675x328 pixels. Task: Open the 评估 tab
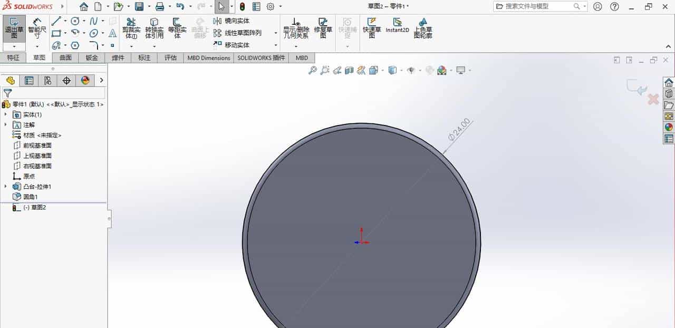click(170, 58)
